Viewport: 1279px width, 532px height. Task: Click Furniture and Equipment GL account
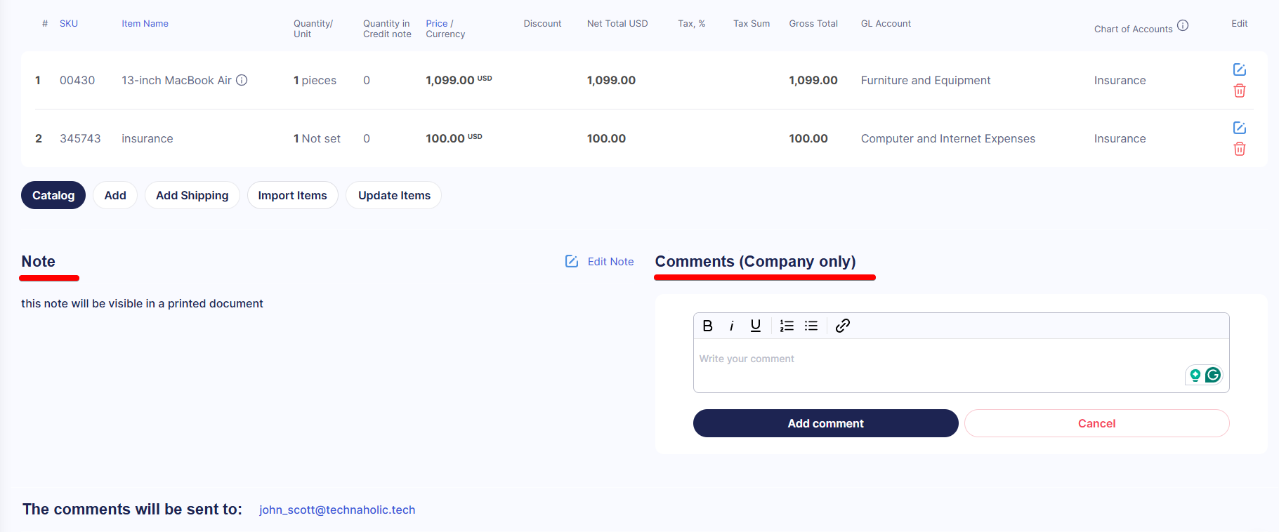pyautogui.click(x=926, y=80)
